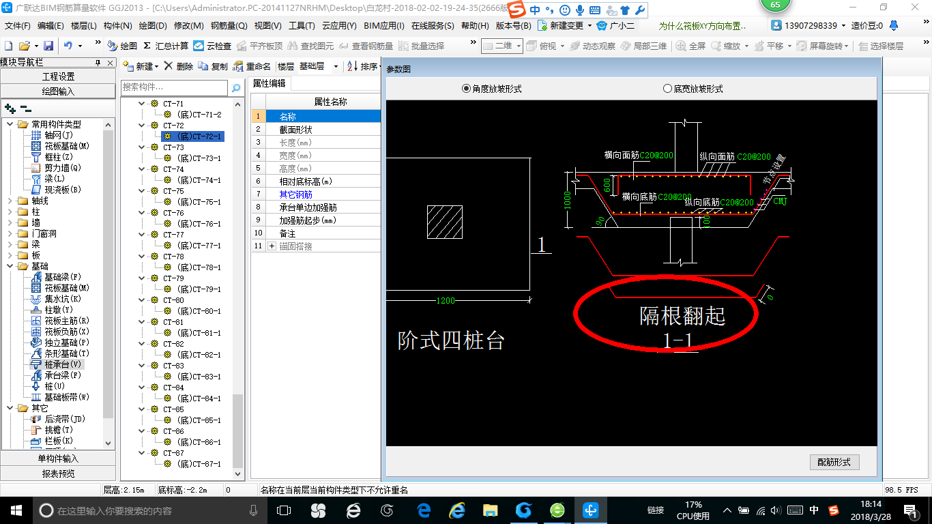Run 汇总计算 summary calculation

[x=165, y=46]
